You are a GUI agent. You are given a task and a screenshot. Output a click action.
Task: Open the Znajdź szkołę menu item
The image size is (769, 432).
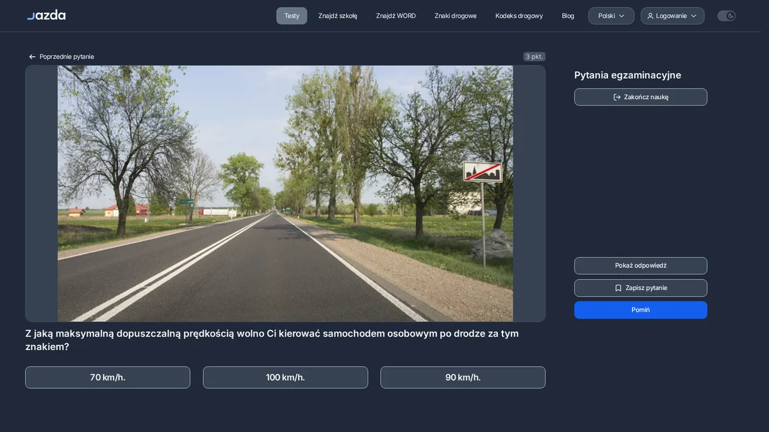tap(338, 16)
